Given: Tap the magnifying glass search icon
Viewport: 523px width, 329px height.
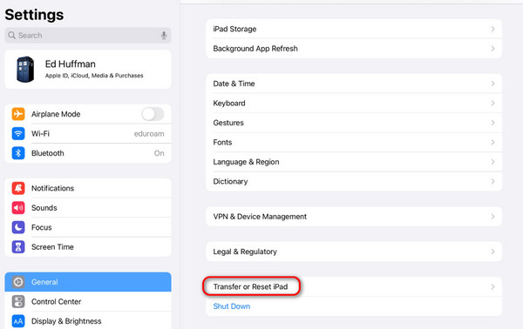Looking at the screenshot, I should pos(11,36).
